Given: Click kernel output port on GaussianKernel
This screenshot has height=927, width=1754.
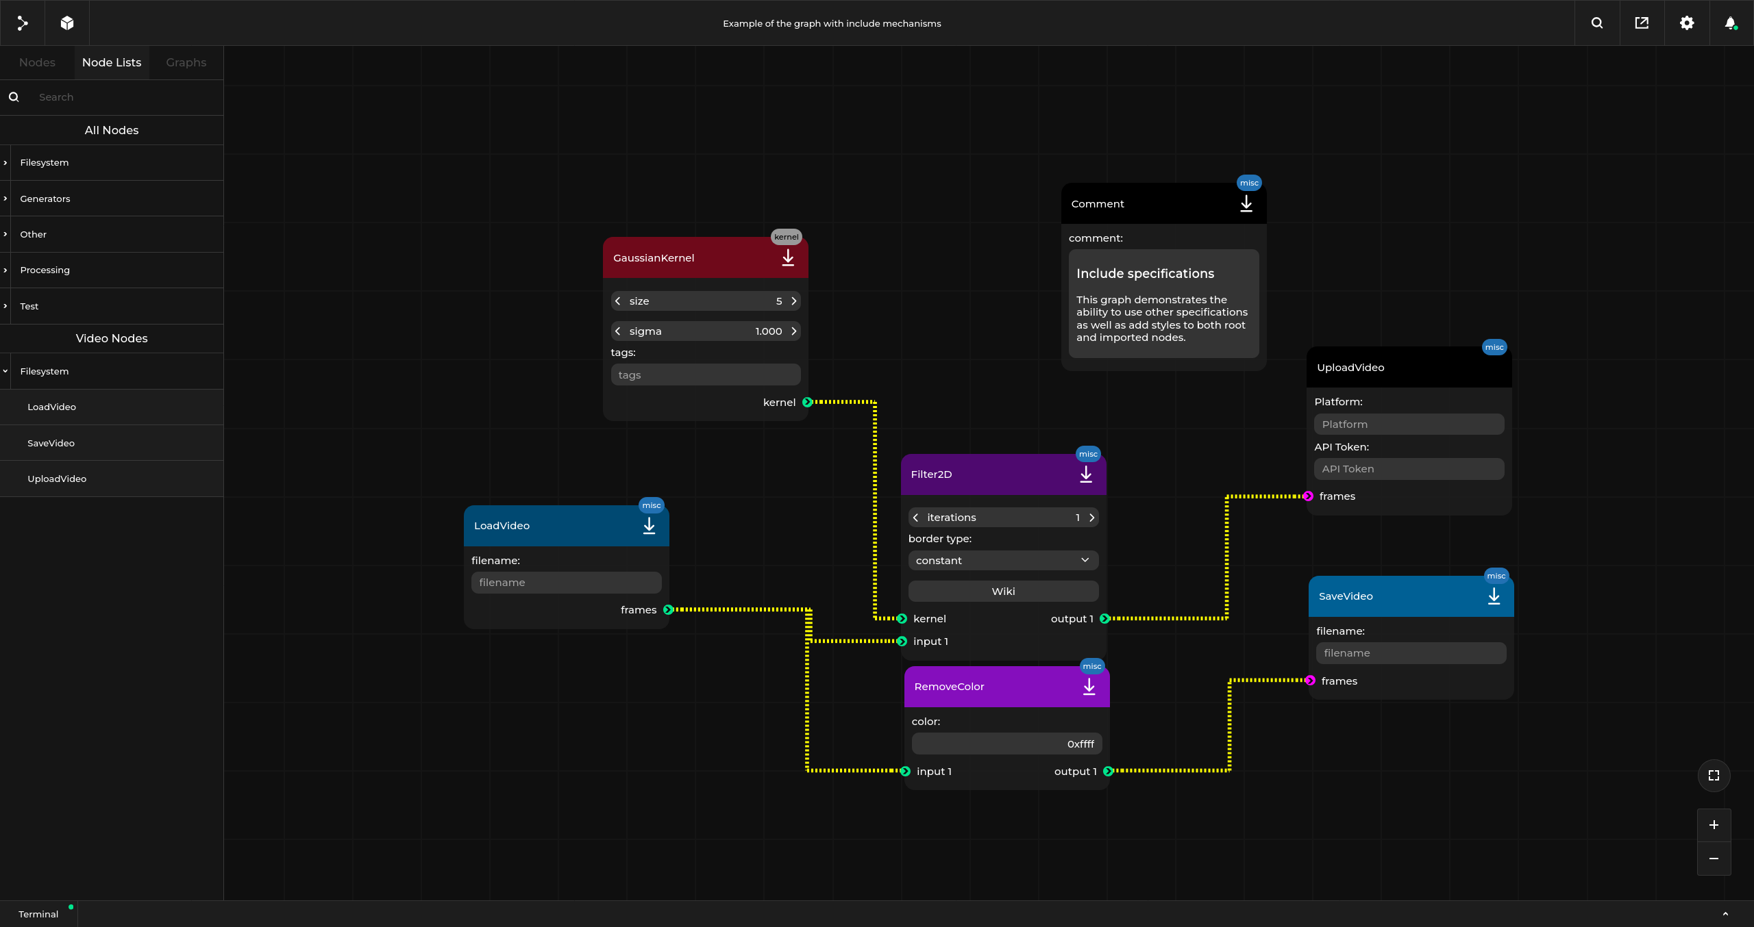Looking at the screenshot, I should tap(807, 403).
